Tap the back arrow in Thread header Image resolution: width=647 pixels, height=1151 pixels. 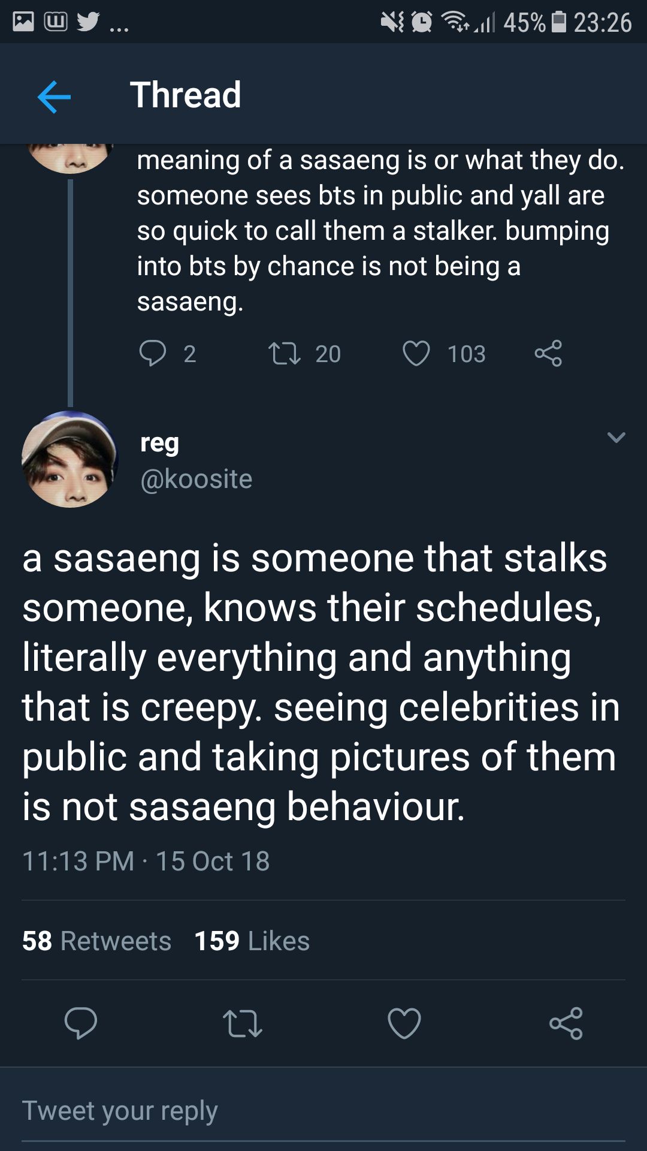pyautogui.click(x=54, y=97)
